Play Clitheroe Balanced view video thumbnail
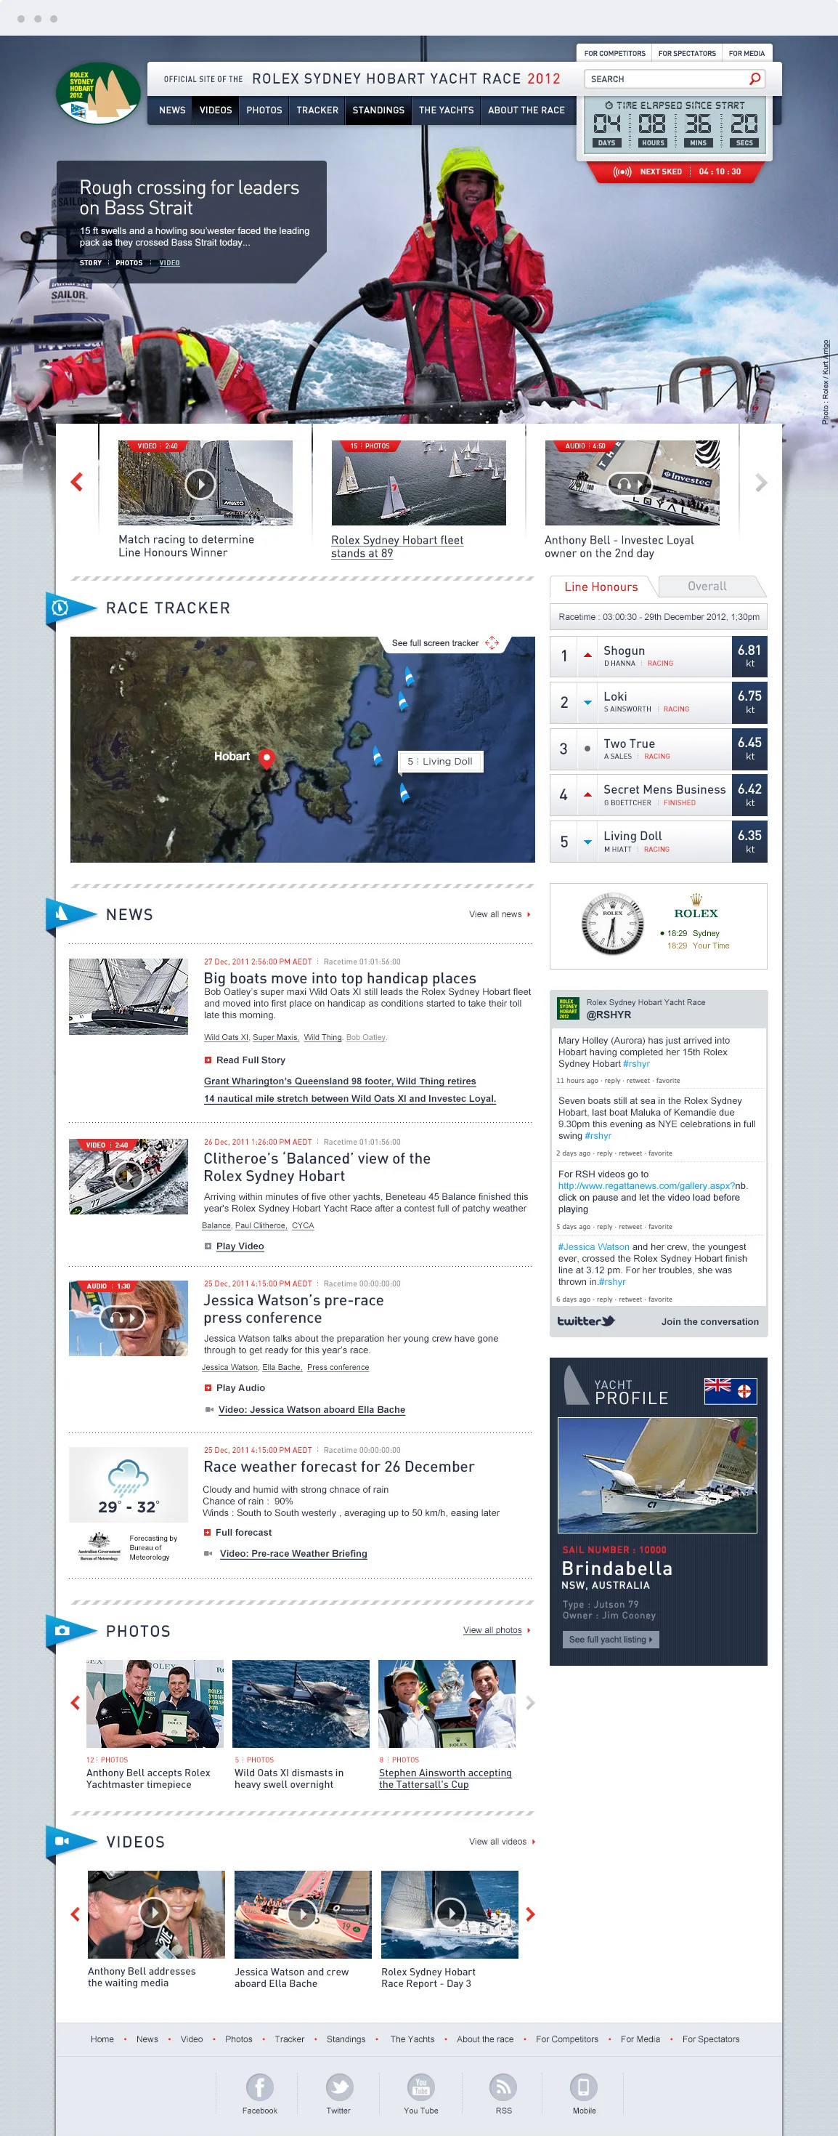Image resolution: width=838 pixels, height=2136 pixels. click(128, 1175)
